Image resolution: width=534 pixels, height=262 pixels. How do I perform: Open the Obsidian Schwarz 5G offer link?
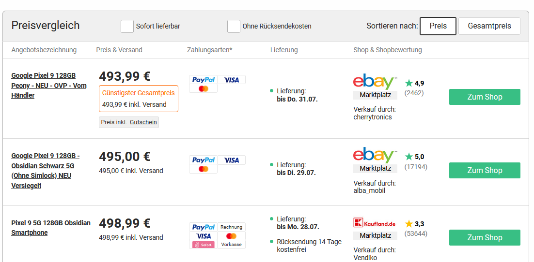pos(46,171)
